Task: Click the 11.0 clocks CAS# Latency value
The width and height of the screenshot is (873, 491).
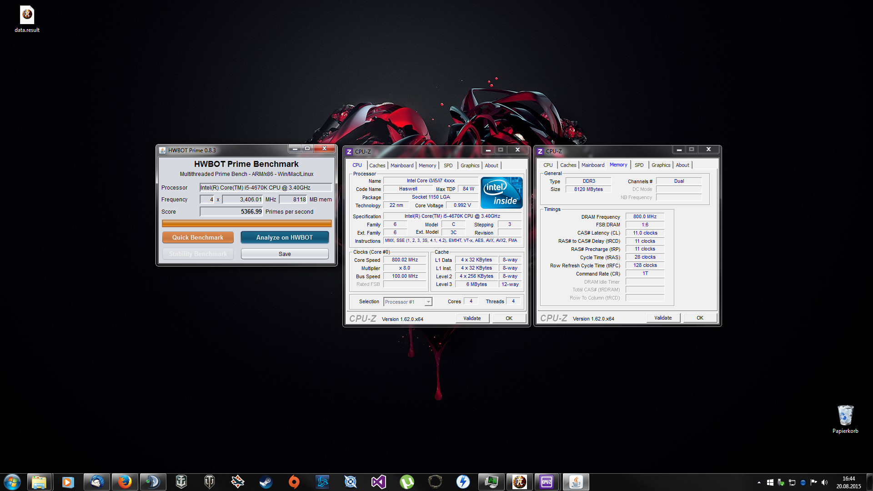Action: click(x=645, y=233)
